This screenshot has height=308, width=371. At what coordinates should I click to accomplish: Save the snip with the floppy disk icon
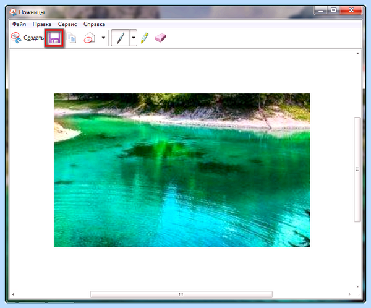(54, 38)
